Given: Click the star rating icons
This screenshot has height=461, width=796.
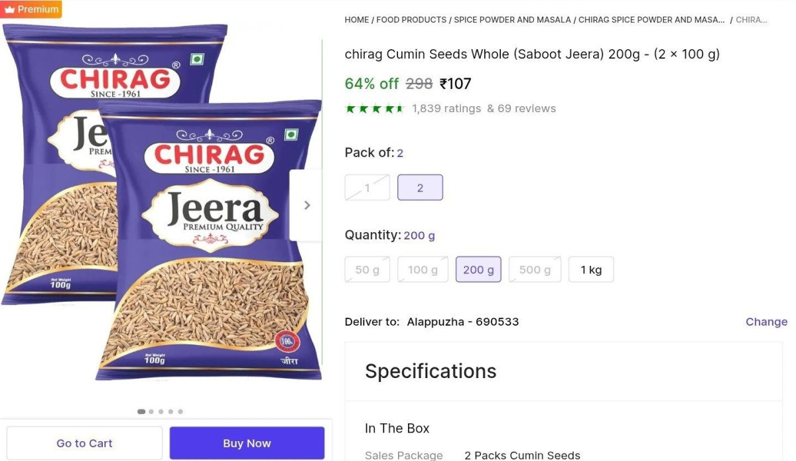Looking at the screenshot, I should pos(375,108).
